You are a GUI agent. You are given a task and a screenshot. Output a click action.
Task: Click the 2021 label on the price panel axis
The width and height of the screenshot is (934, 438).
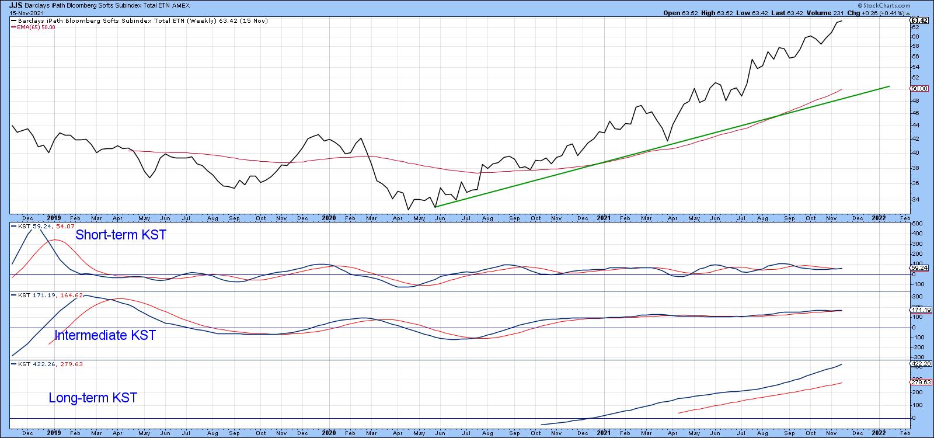(x=604, y=218)
